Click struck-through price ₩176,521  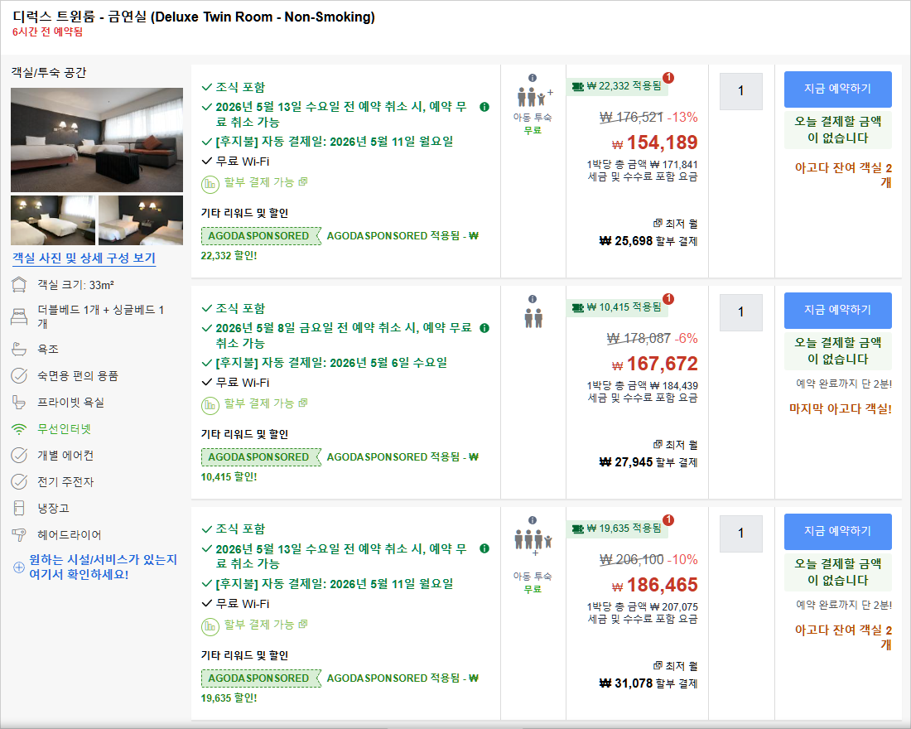click(632, 118)
